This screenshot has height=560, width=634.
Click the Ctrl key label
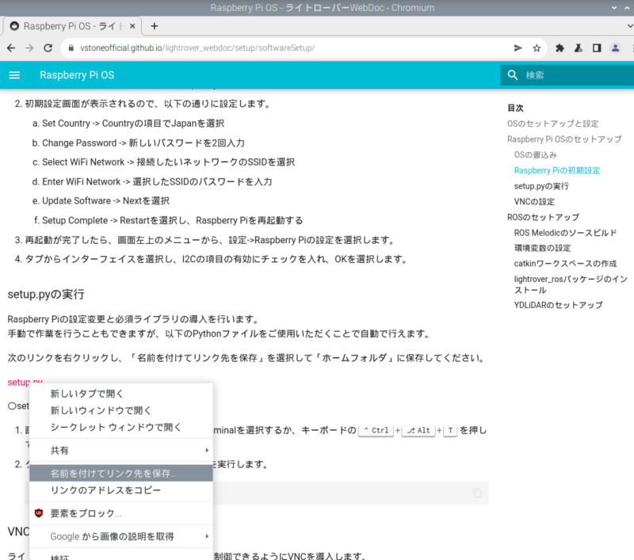pyautogui.click(x=376, y=430)
